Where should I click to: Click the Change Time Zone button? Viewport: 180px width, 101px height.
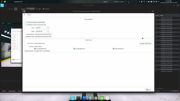point(145,43)
